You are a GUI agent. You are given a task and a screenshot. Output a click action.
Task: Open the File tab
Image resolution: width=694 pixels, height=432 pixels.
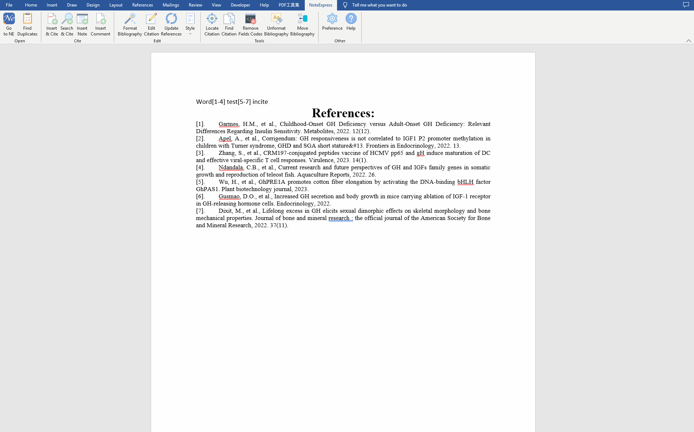[x=9, y=5]
